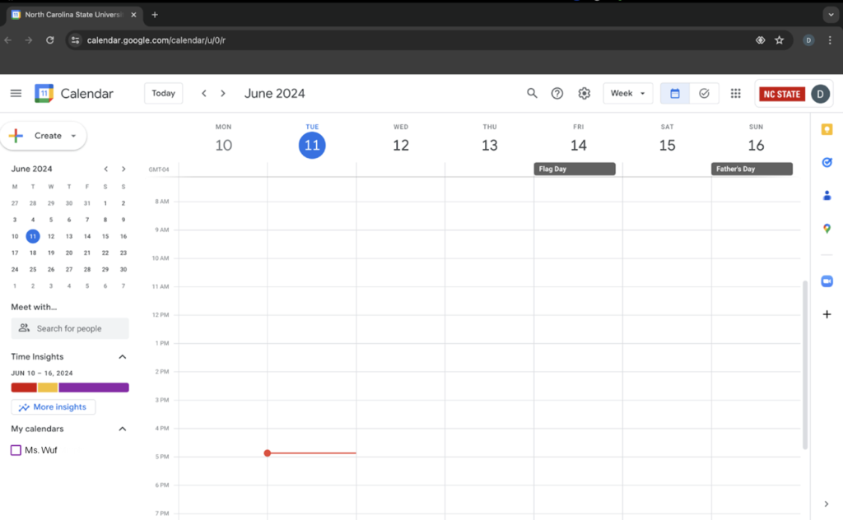
Task: Switch to Tasks view toggle
Action: [x=704, y=93]
